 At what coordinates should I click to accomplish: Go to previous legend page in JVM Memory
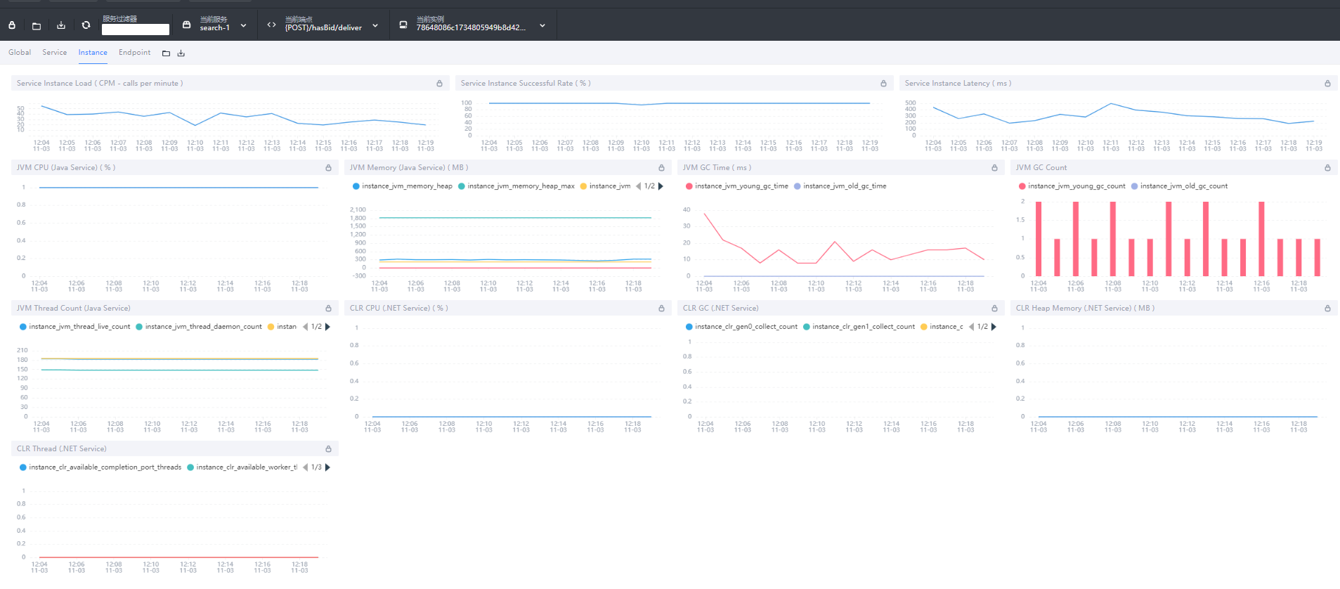pyautogui.click(x=638, y=186)
